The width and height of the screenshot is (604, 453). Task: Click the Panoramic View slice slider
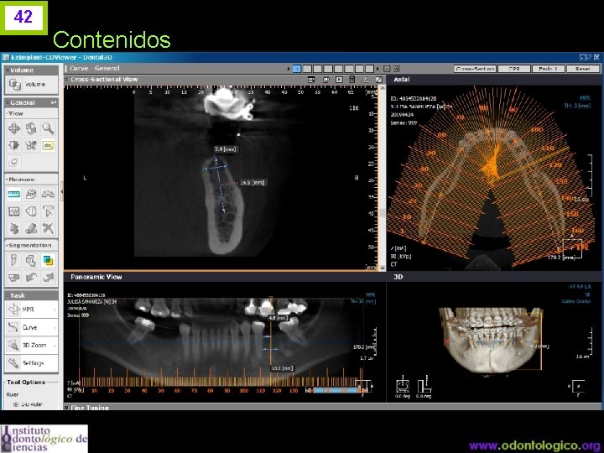coord(336,390)
